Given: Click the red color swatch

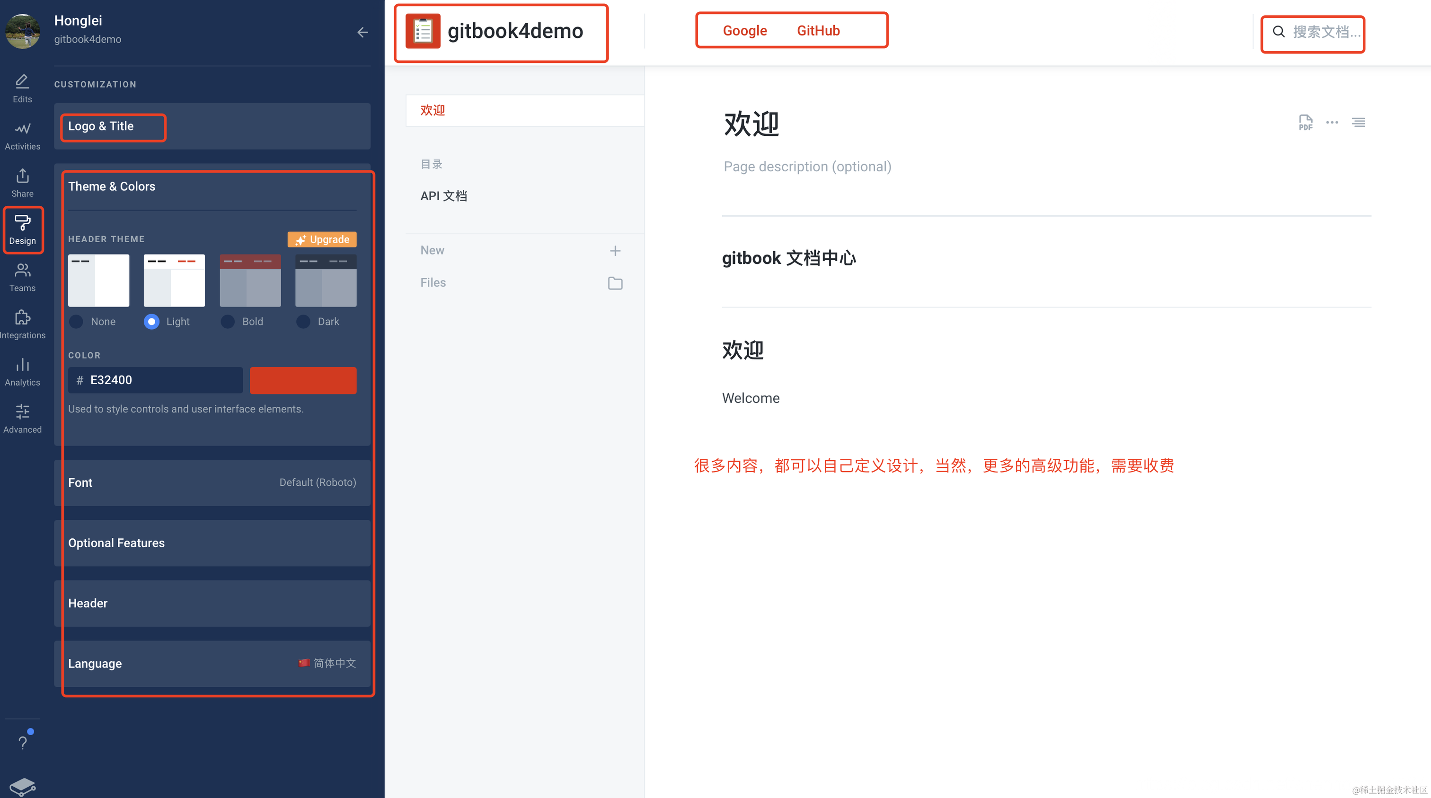Looking at the screenshot, I should pos(303,380).
